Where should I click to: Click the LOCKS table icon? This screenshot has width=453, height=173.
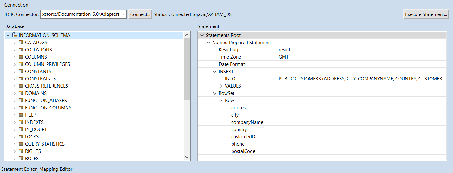[21, 137]
